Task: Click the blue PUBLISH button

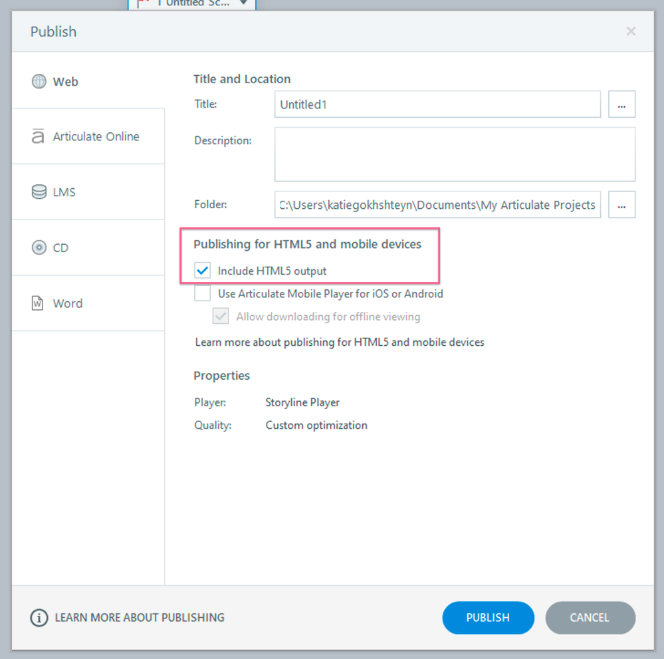Action: pyautogui.click(x=489, y=618)
